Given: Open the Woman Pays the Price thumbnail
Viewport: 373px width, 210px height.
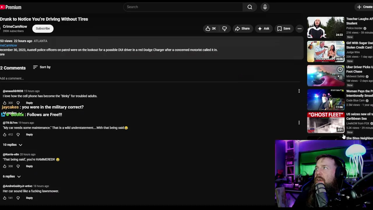Looking at the screenshot, I should 326,100.
